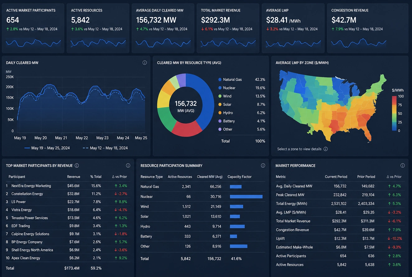
Task: Click sparkline in Congestion Revenue card
Action: click(359, 43)
